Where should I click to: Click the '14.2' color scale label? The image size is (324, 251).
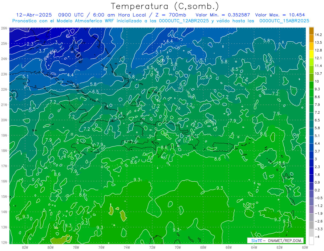(x=318, y=35)
